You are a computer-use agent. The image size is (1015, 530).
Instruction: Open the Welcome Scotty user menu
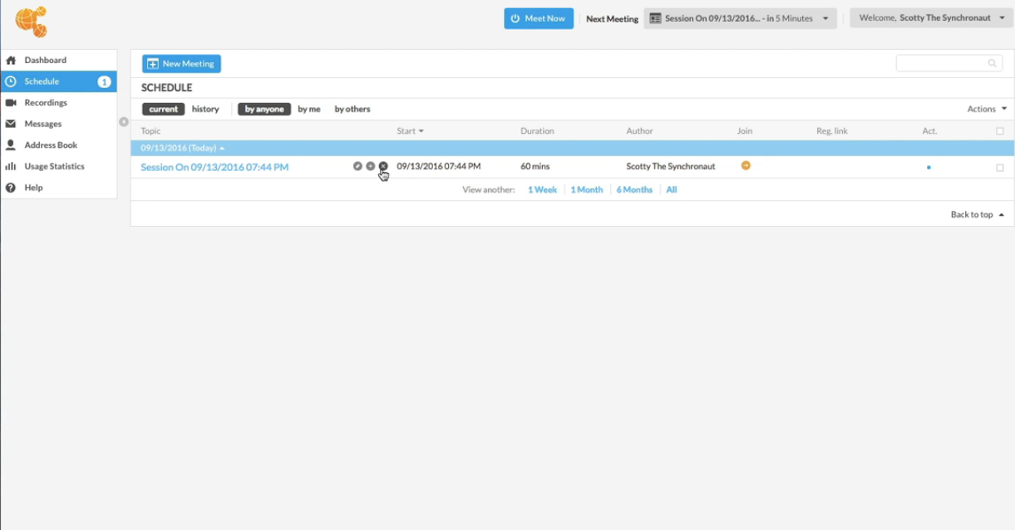(x=931, y=18)
